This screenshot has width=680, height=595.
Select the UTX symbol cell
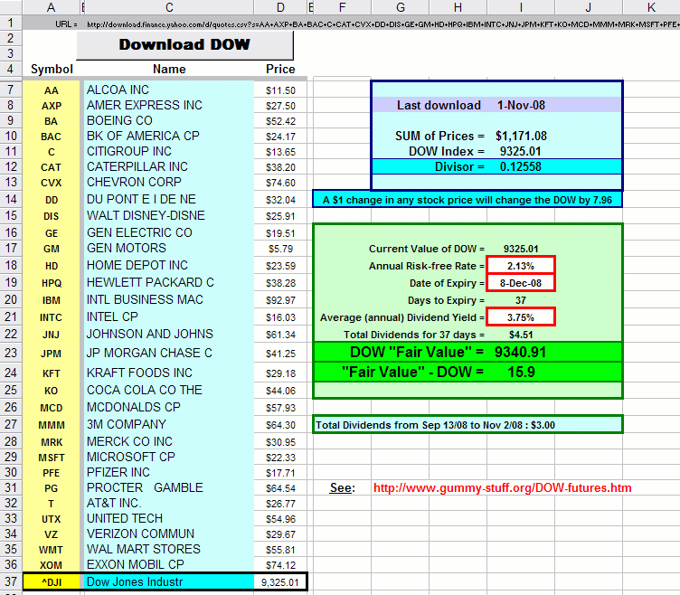(52, 519)
